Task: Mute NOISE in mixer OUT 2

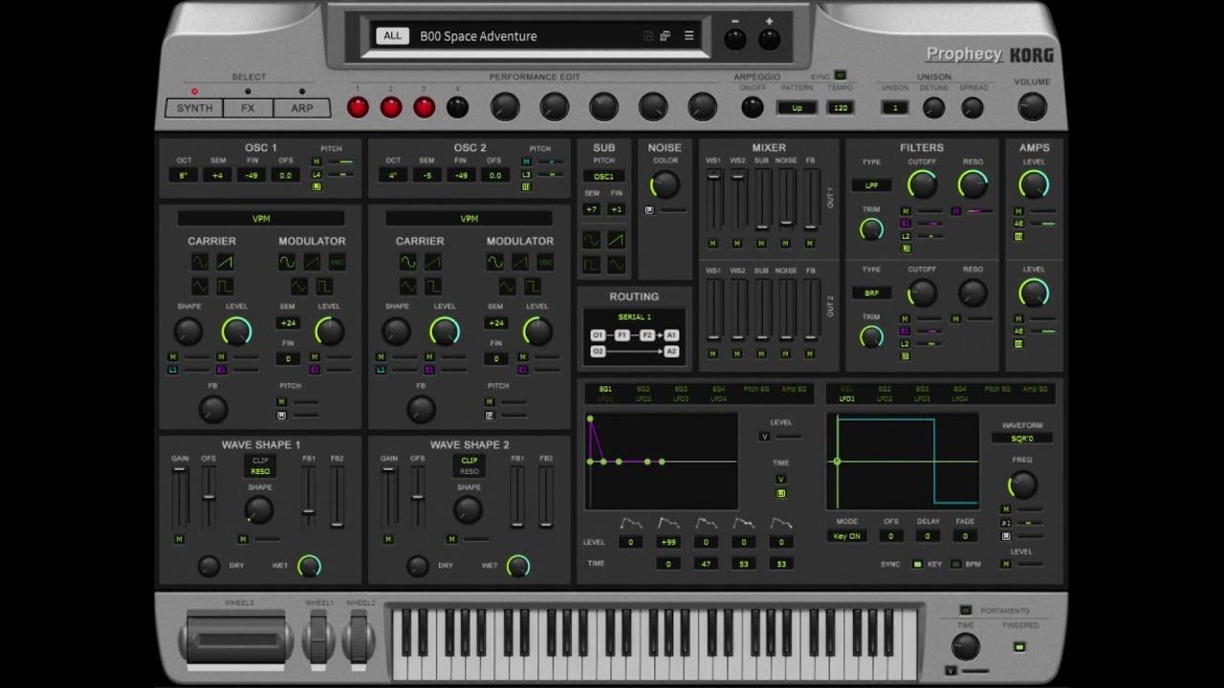Action: coord(785,353)
